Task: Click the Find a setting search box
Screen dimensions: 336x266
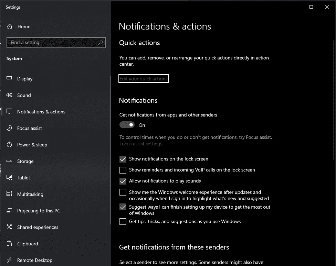Action: pyautogui.click(x=56, y=42)
